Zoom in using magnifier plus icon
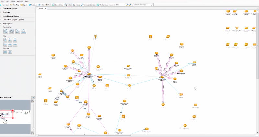The image size is (259, 137). (127, 5)
